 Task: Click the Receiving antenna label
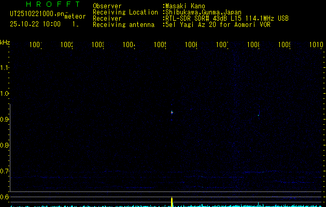click(123, 25)
